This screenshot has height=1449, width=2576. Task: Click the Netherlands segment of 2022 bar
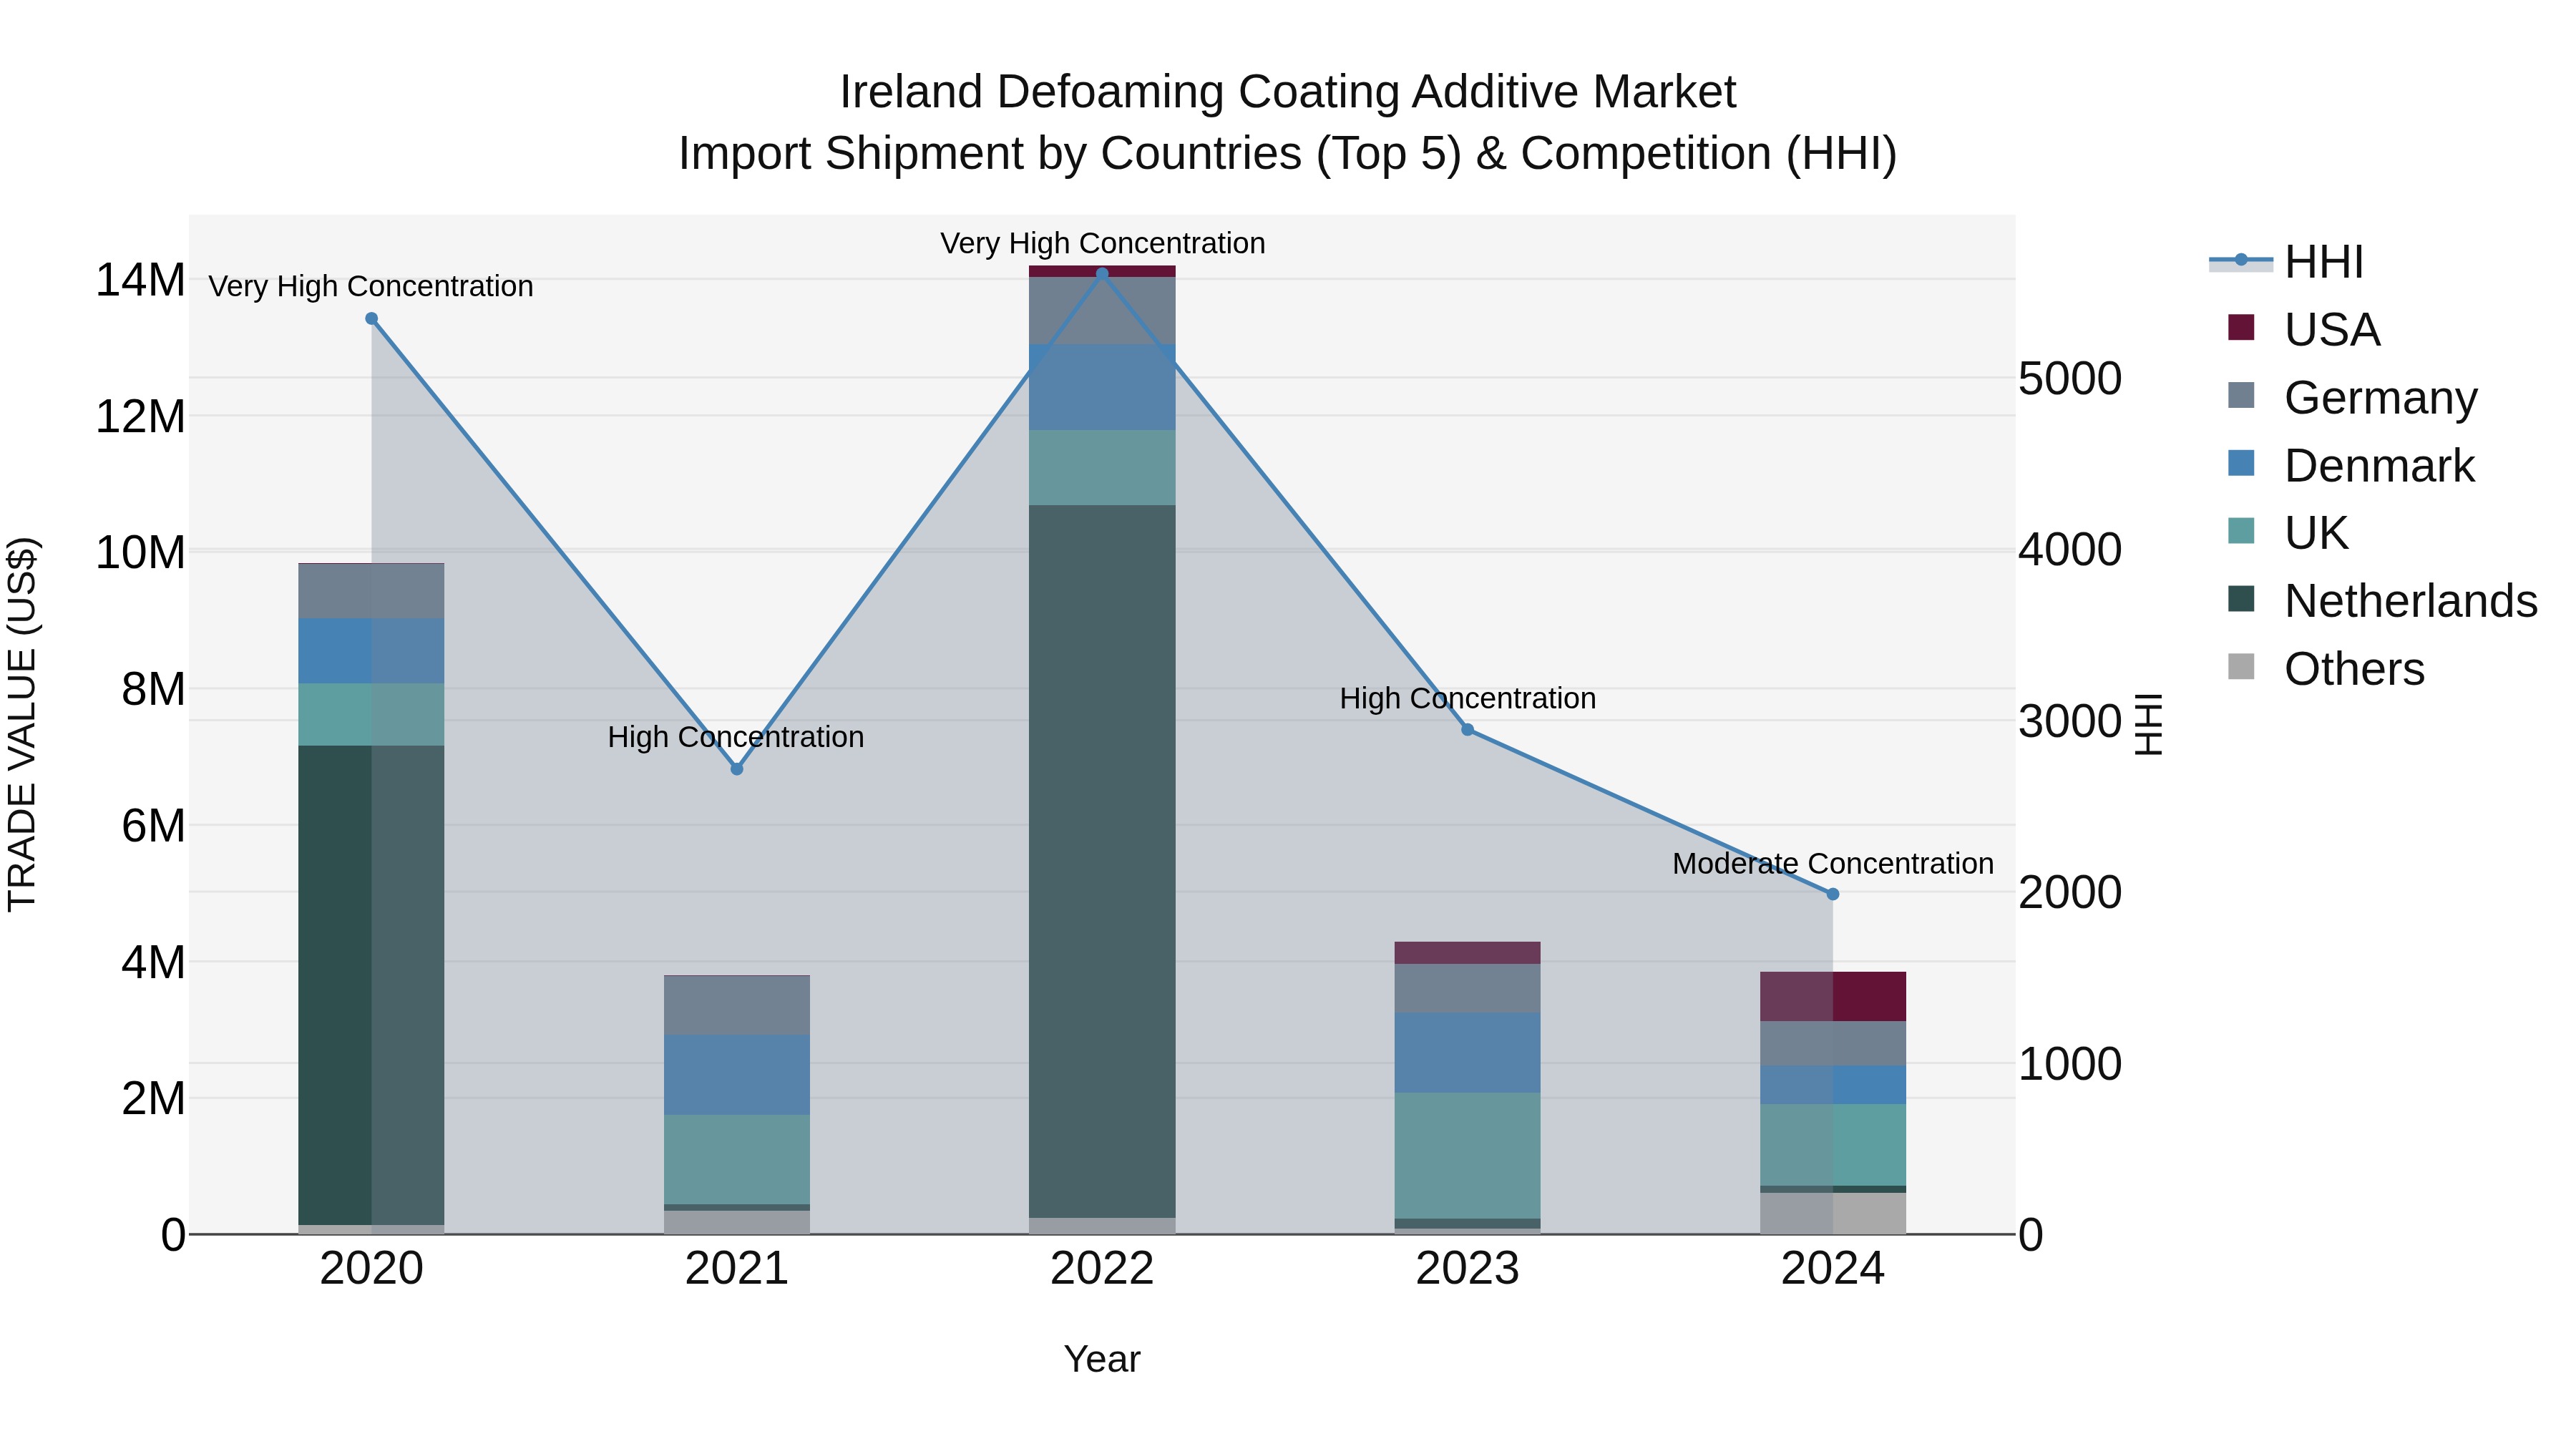[x=1102, y=861]
